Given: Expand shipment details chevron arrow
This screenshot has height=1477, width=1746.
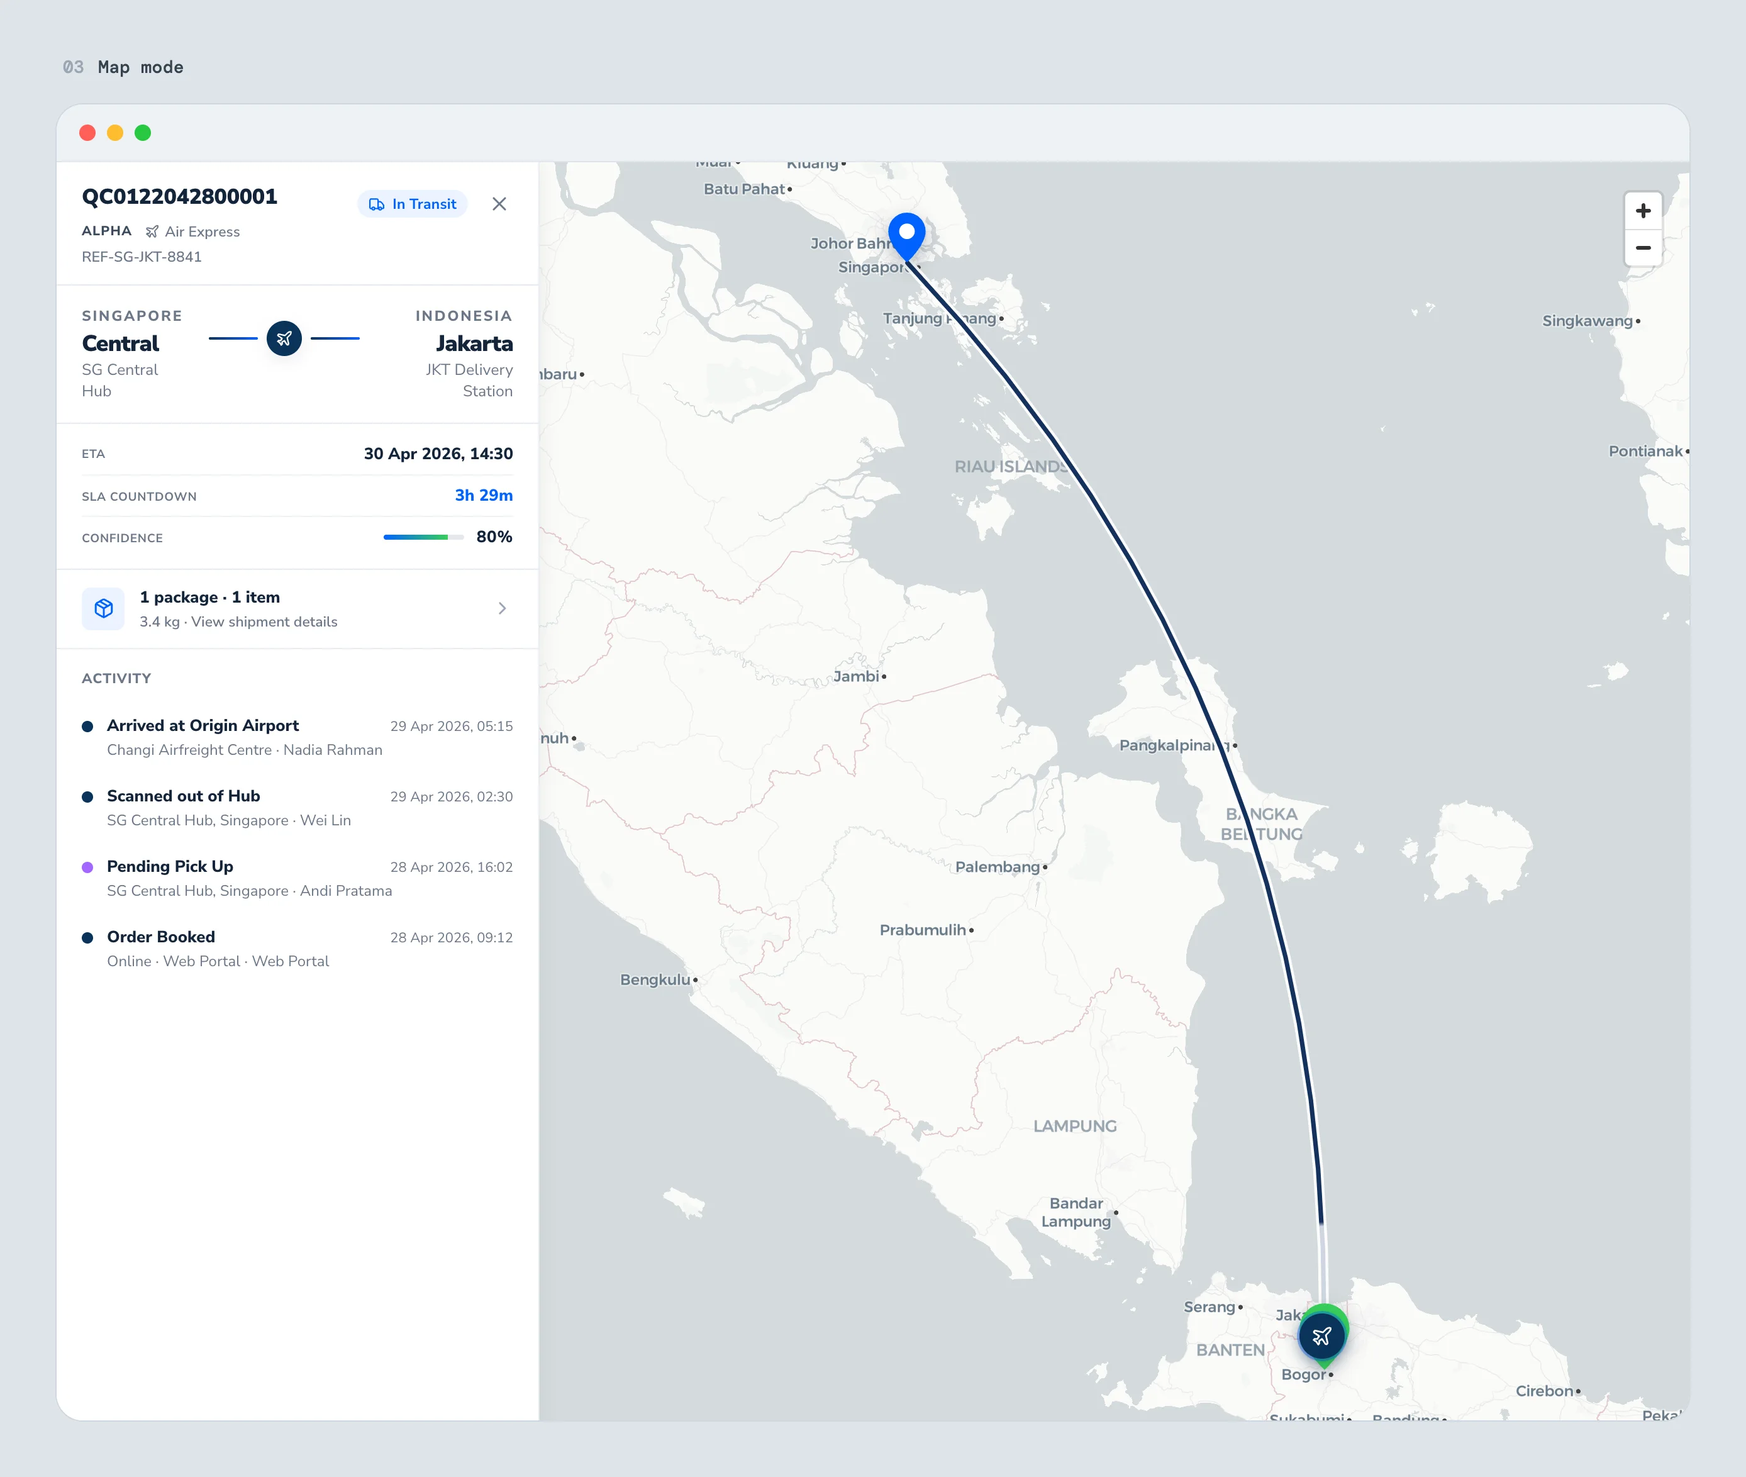Looking at the screenshot, I should tap(502, 609).
